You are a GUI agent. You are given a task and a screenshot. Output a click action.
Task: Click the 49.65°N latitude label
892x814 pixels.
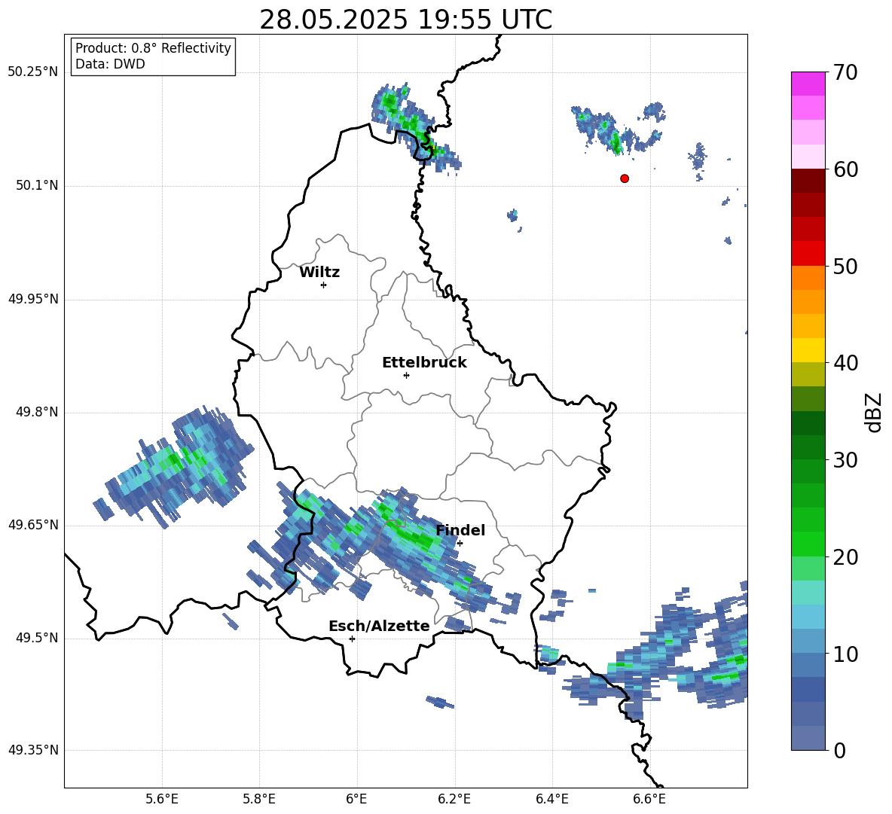(x=32, y=525)
